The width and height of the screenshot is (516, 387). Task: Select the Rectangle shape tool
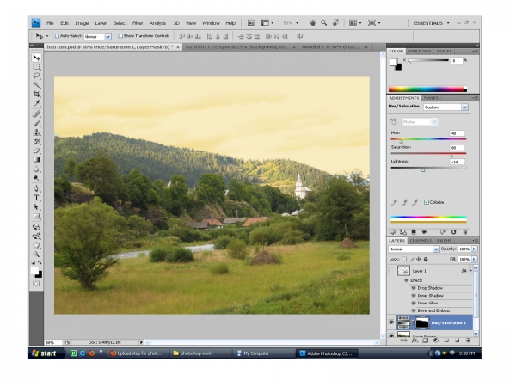pyautogui.click(x=36, y=217)
